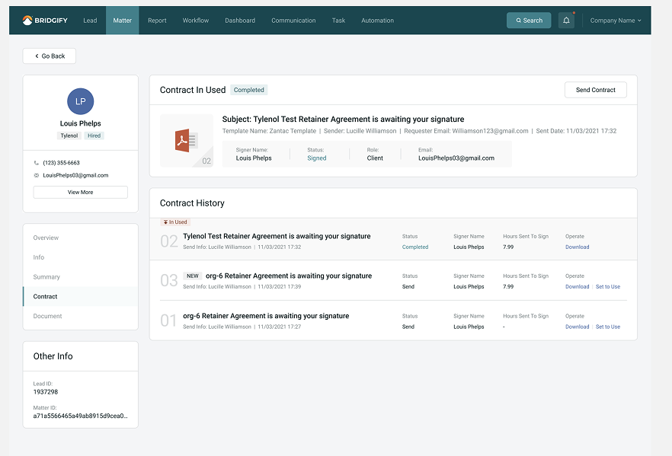Viewport: 672px width, 456px height.
Task: Open the Lead menu
Action: point(90,20)
